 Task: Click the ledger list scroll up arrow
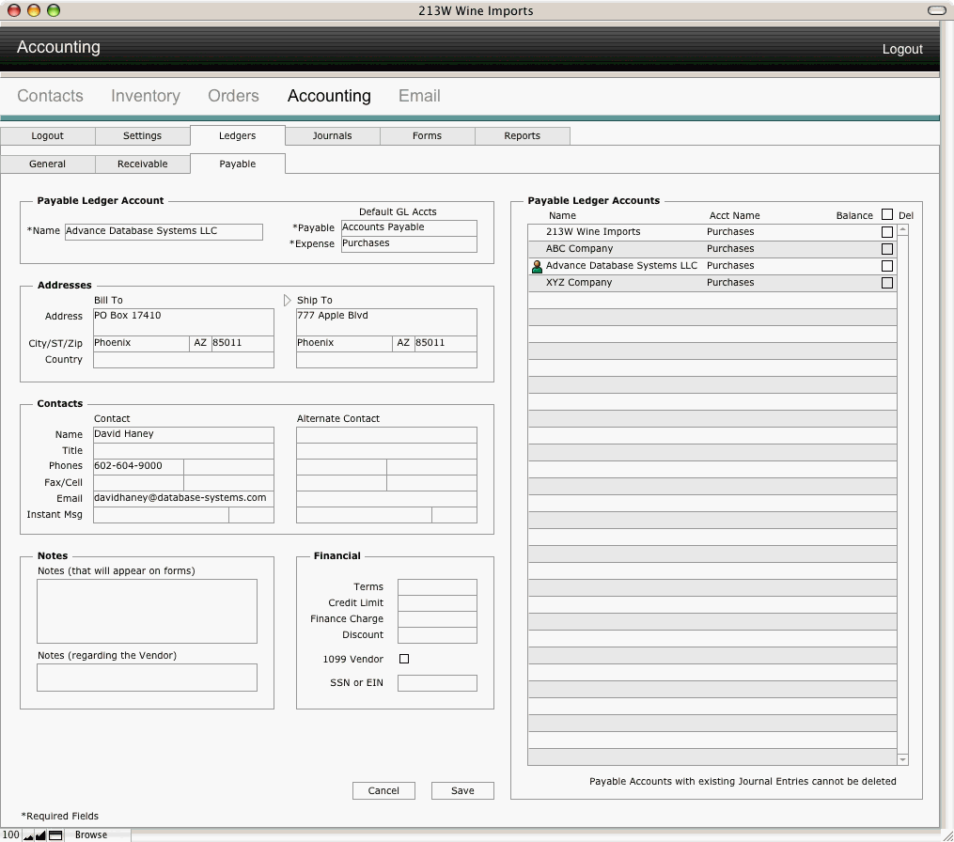(x=903, y=230)
